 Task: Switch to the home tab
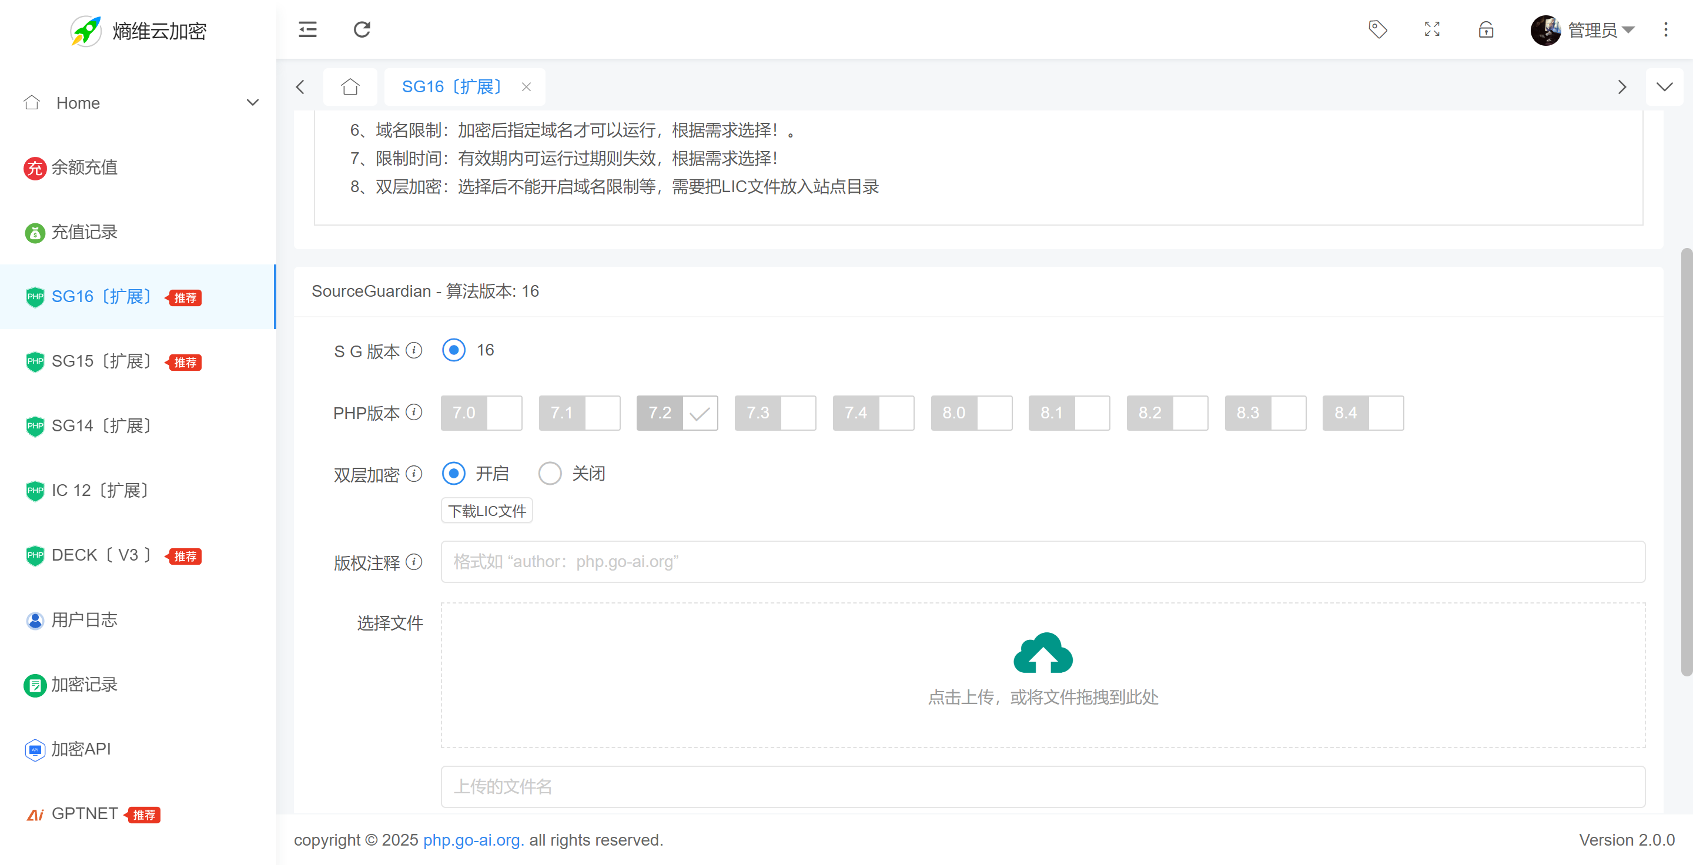[350, 87]
